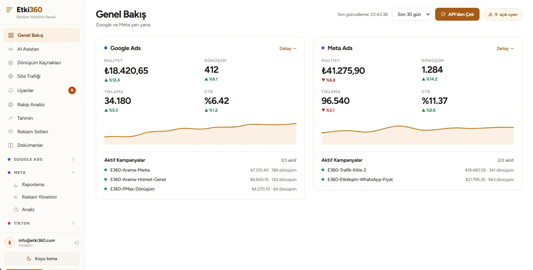Open Dönüşüm Kaynakları in the sidebar

[x=42, y=63]
